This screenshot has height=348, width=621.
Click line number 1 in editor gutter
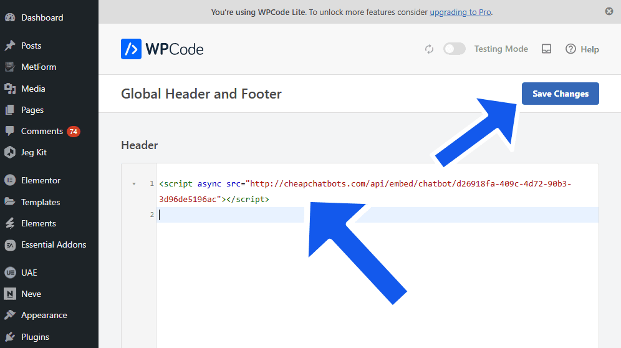tap(152, 183)
